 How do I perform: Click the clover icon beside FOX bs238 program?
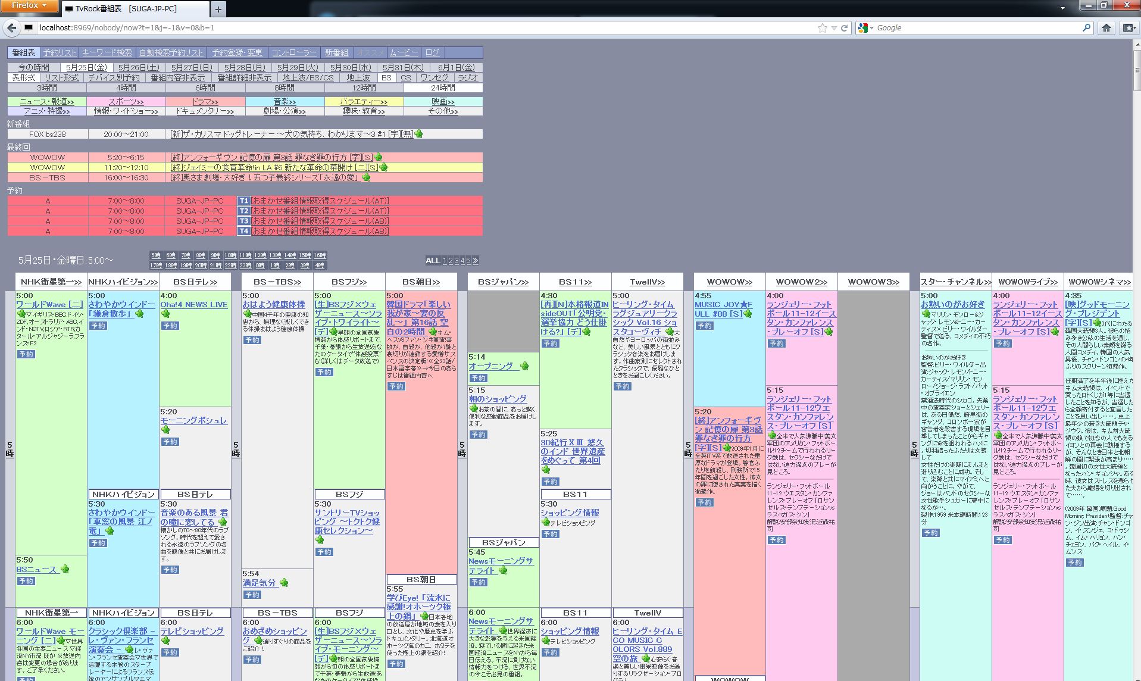click(x=418, y=134)
